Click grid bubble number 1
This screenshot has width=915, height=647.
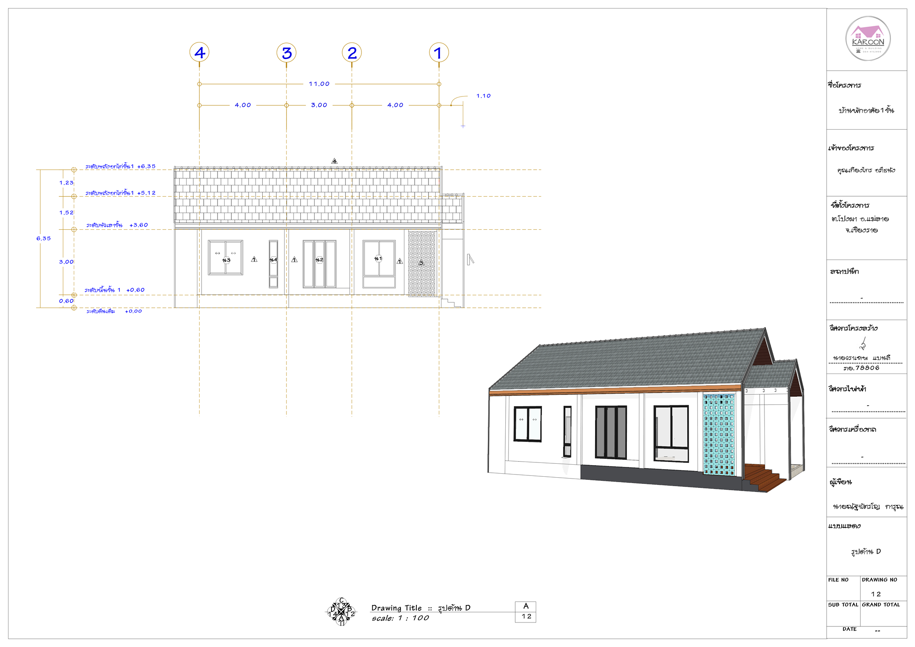[439, 53]
